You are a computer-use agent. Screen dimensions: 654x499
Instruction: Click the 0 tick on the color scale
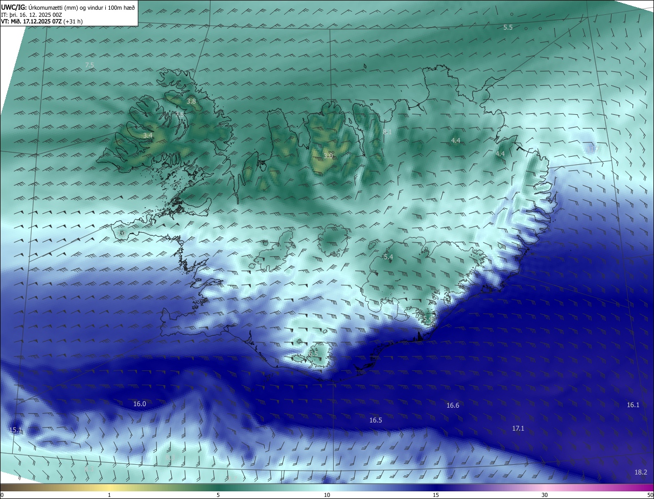(2, 495)
